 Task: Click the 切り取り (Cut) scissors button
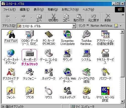pos(53,18)
